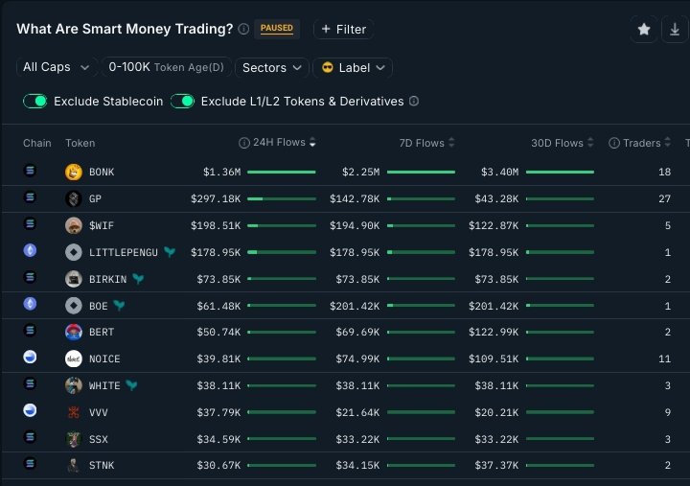The image size is (690, 486).
Task: Click $122.99K value in BERT row
Action: click(x=494, y=332)
